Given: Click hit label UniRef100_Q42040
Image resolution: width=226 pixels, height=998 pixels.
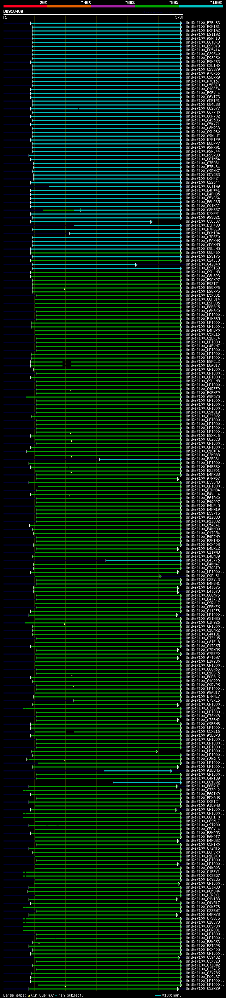Looking at the screenshot, I should [x=203, y=264].
